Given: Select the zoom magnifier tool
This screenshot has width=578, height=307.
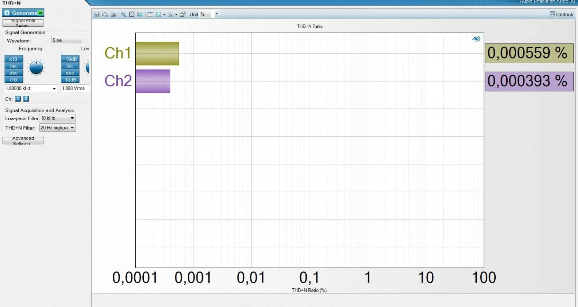Looking at the screenshot, I should [x=124, y=15].
